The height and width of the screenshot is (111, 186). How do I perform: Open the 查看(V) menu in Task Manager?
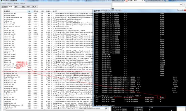tap(16, 4)
